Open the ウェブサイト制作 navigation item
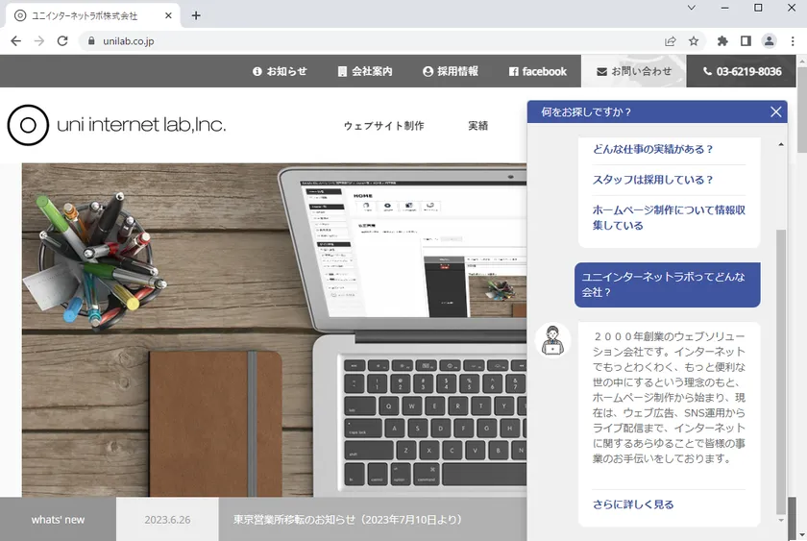 [384, 126]
